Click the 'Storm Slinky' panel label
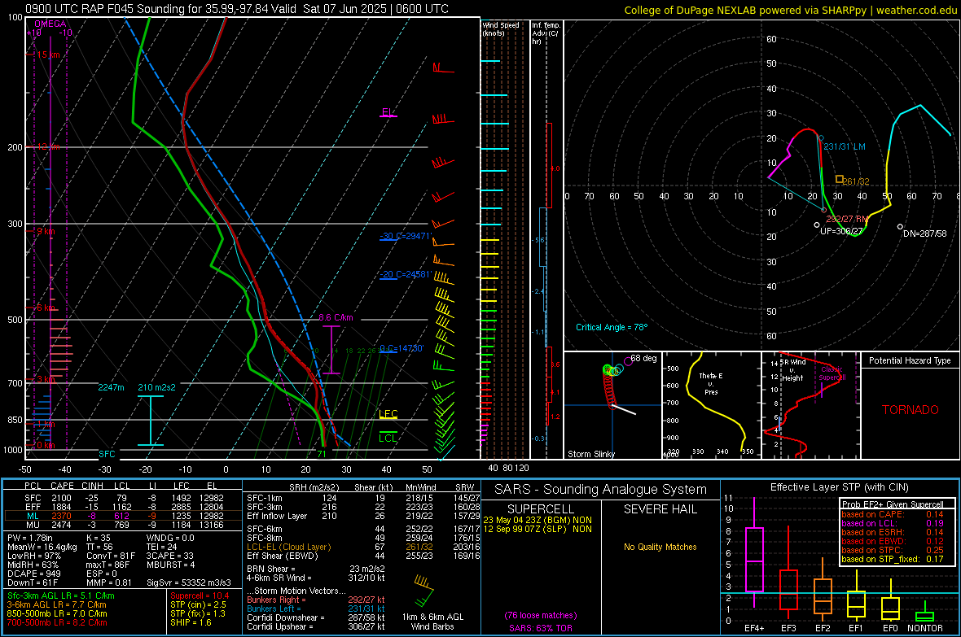Viewport: 961px width, 637px height. click(590, 454)
